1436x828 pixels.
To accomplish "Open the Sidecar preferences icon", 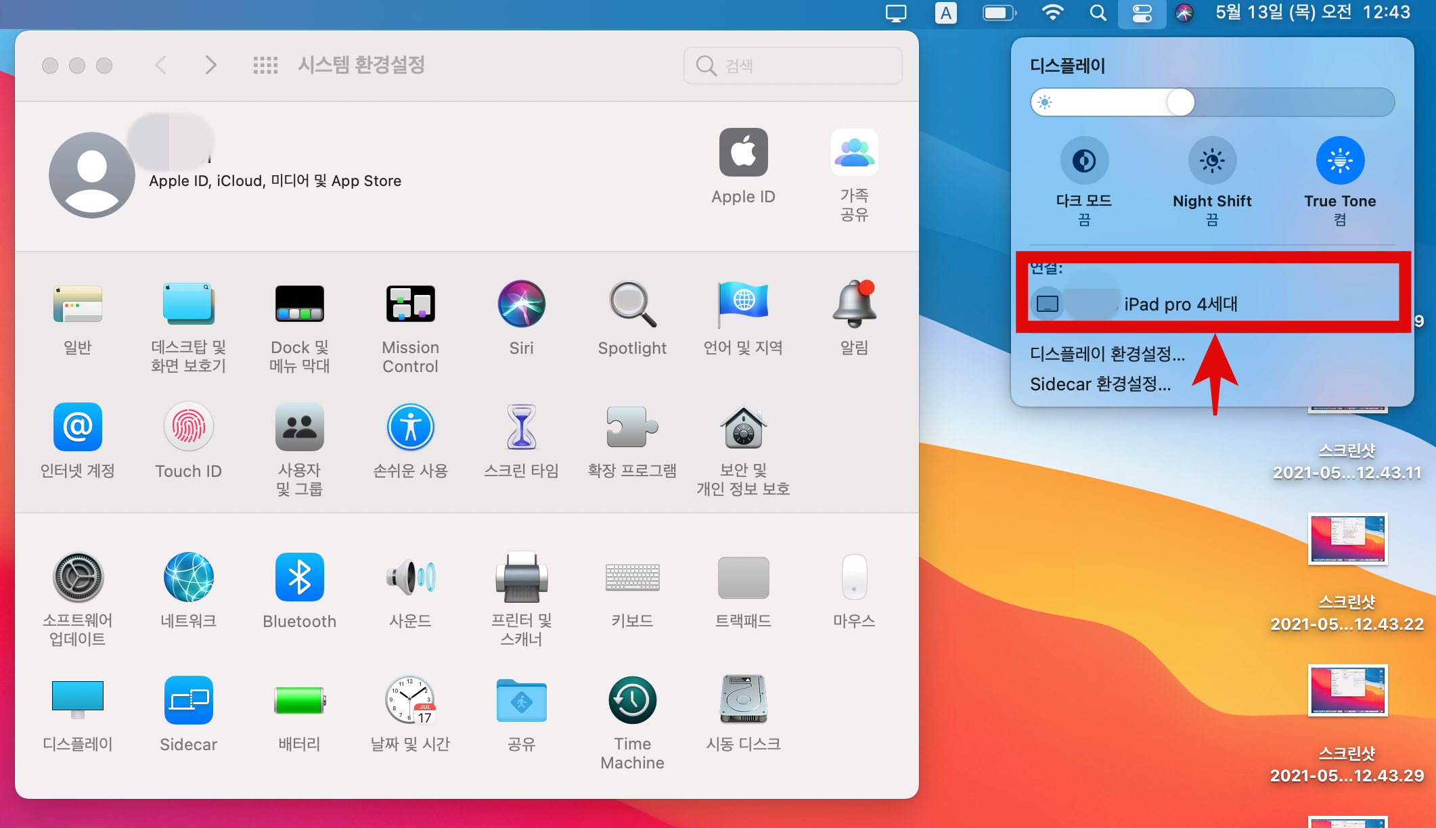I will click(x=188, y=701).
